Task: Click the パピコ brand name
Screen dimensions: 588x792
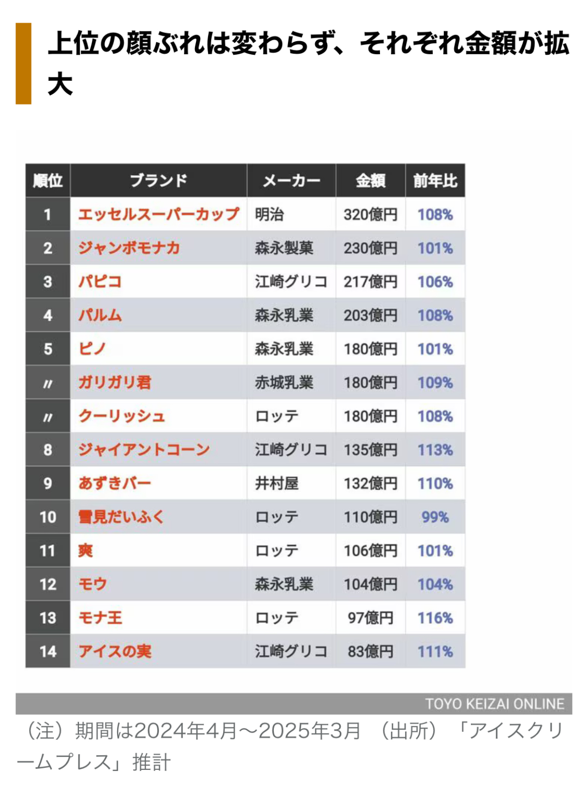Action: (x=100, y=282)
